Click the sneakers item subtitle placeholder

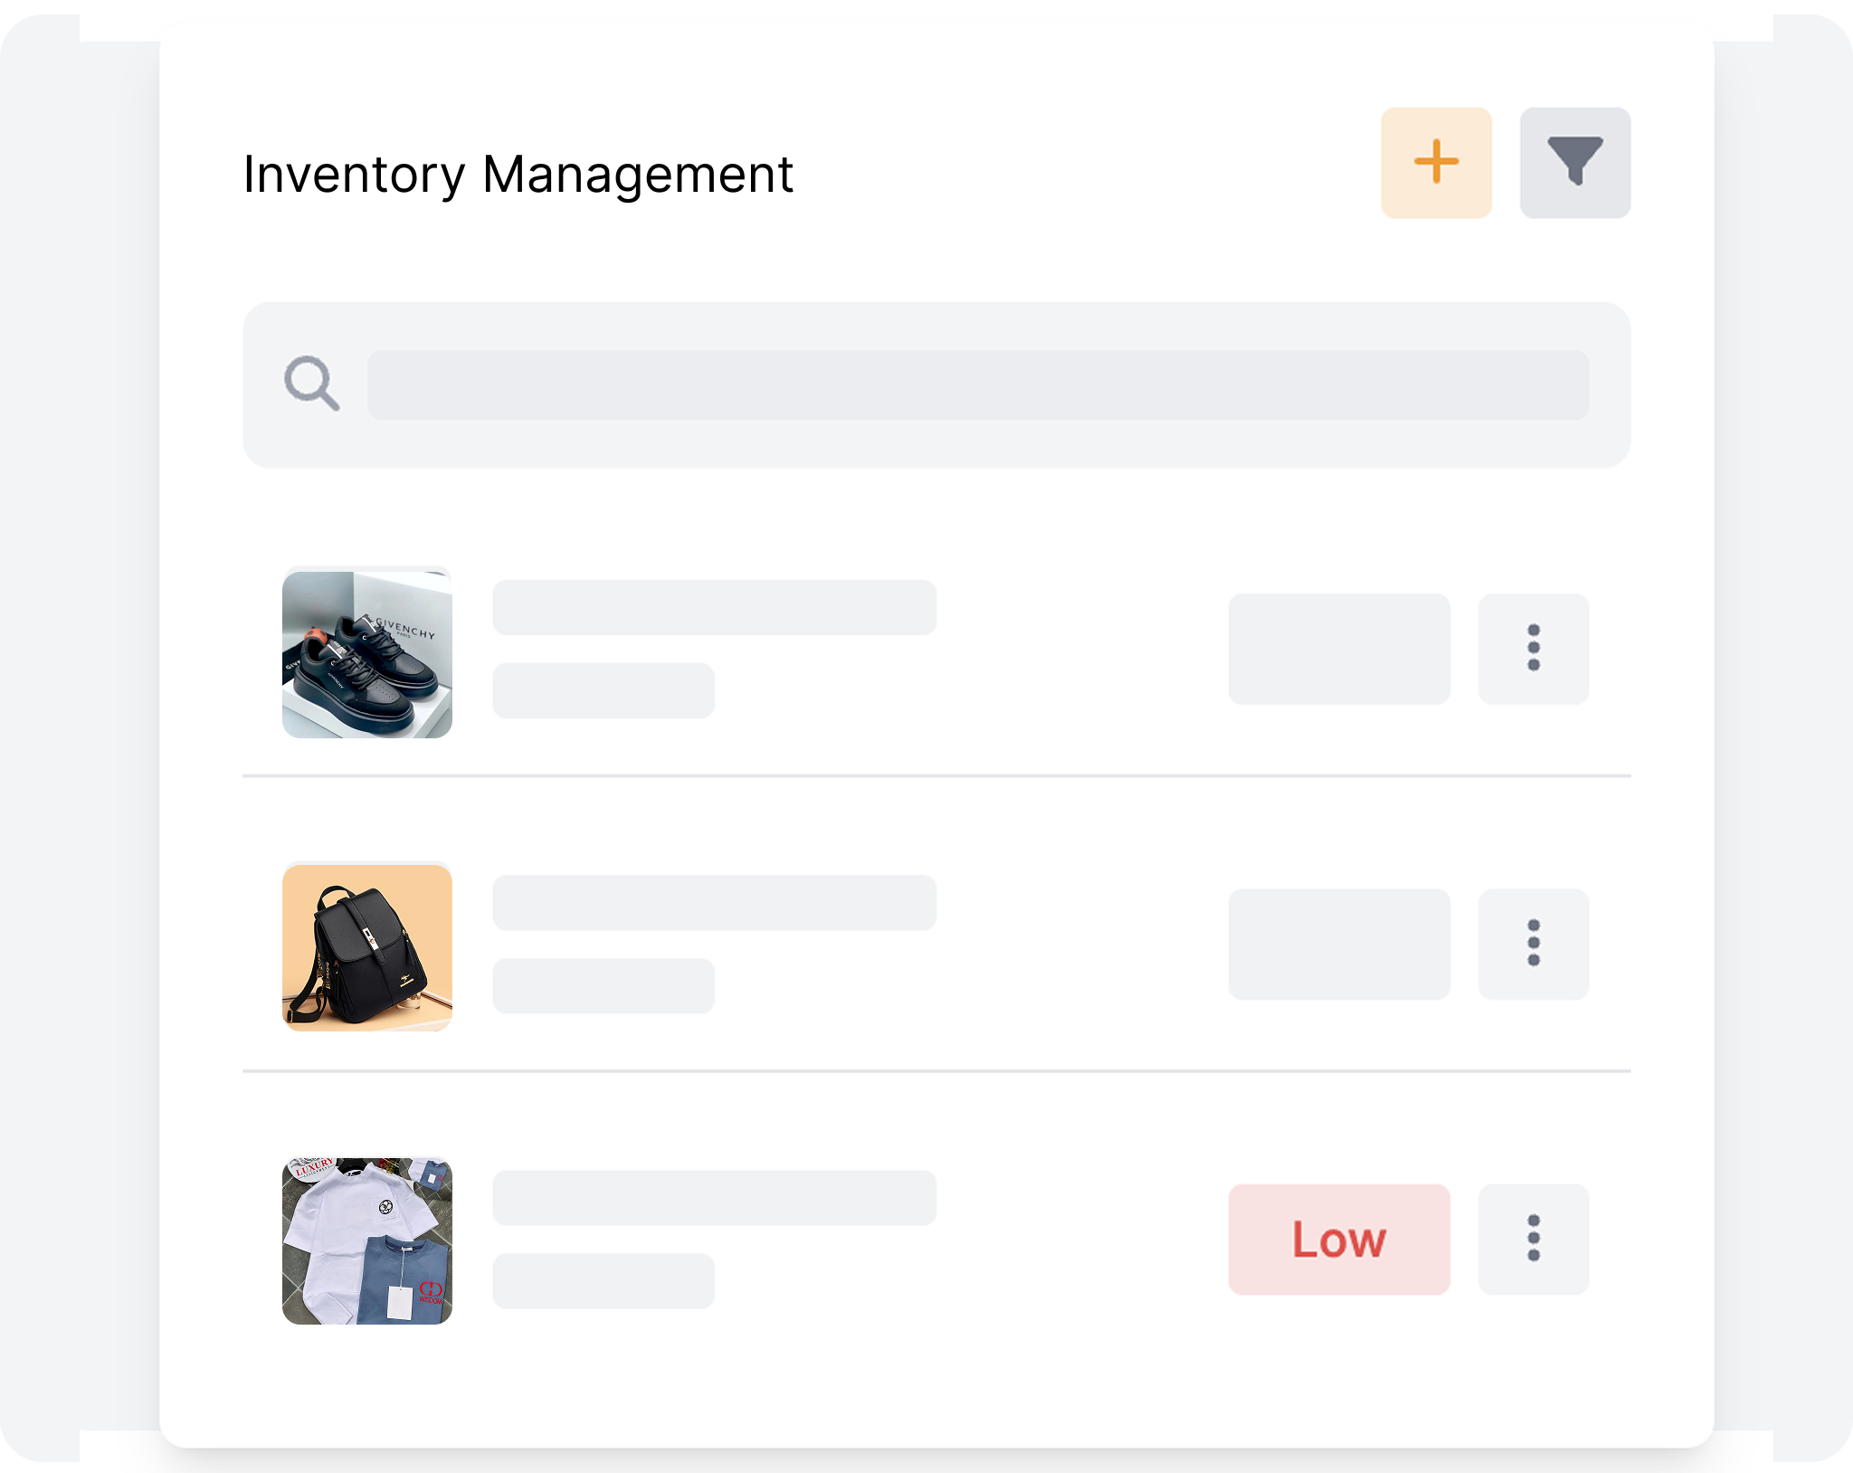click(x=603, y=690)
